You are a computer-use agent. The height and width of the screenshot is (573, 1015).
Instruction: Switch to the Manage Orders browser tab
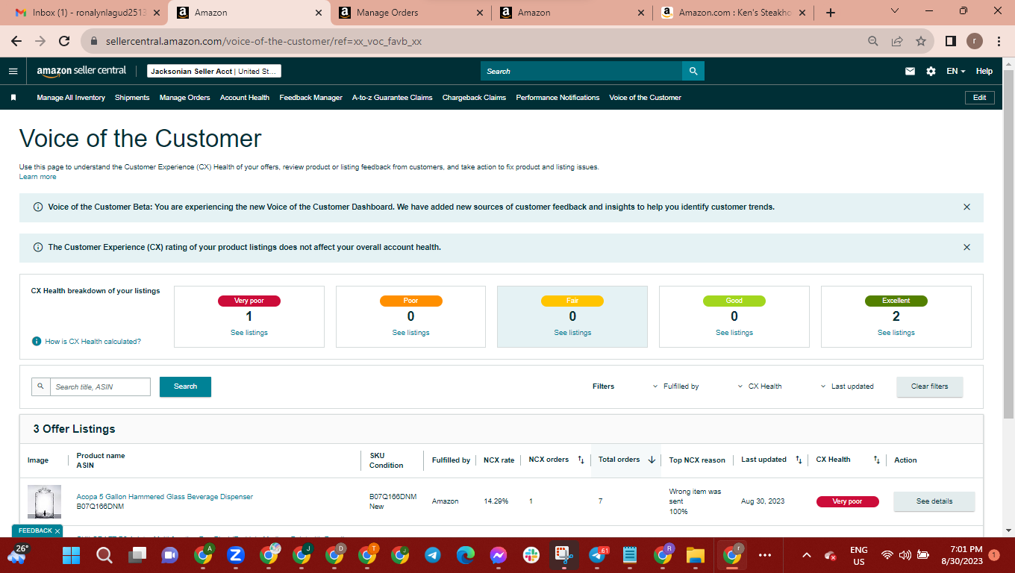coord(410,13)
